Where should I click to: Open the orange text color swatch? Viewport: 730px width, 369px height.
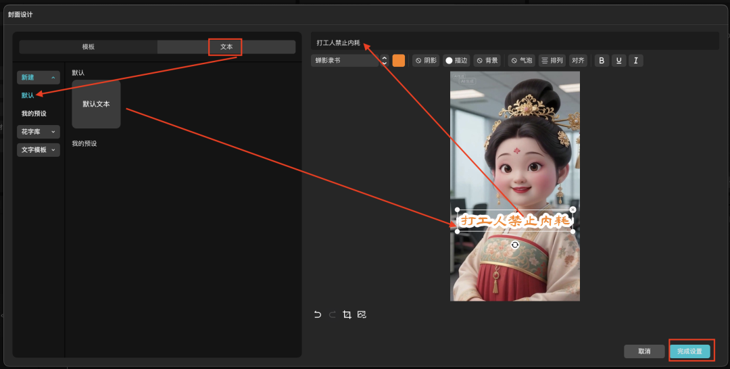pos(399,61)
